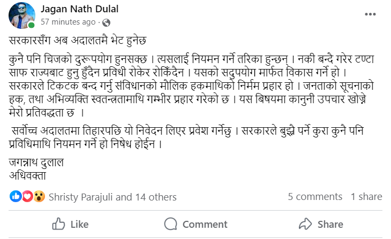Click the author name Jagan Nath Dulal
391x239 pixels.
77,9
